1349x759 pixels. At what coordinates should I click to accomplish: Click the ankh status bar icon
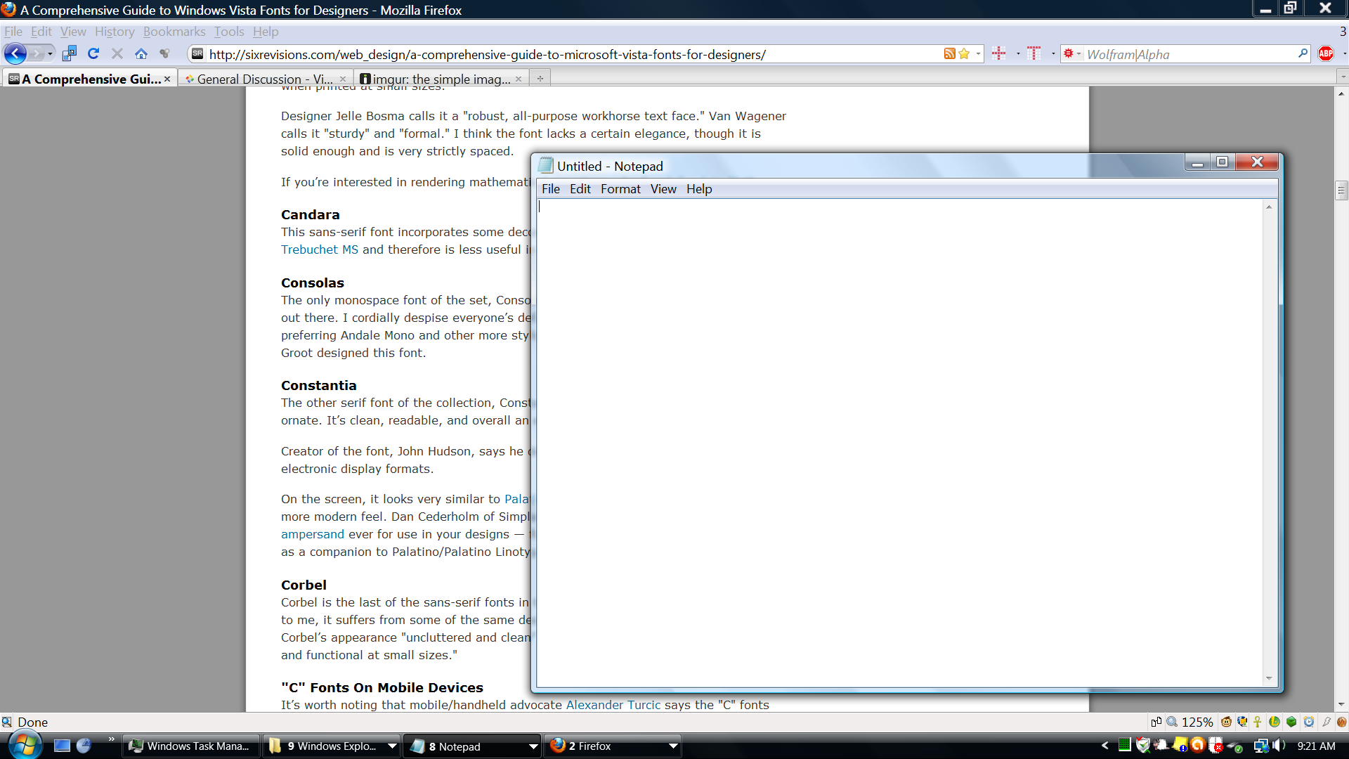click(x=1258, y=722)
